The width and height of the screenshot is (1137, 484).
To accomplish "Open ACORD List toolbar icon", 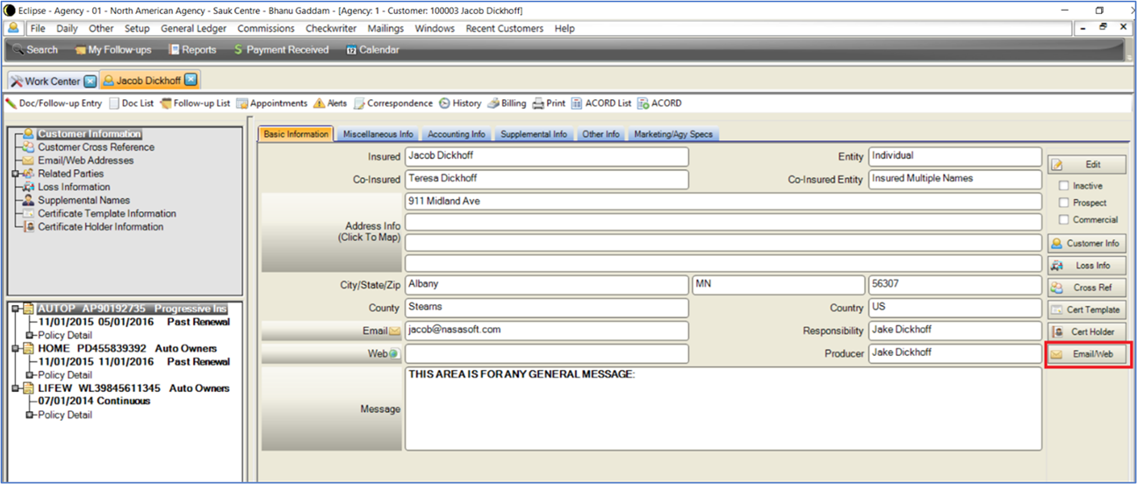I will 577,103.
